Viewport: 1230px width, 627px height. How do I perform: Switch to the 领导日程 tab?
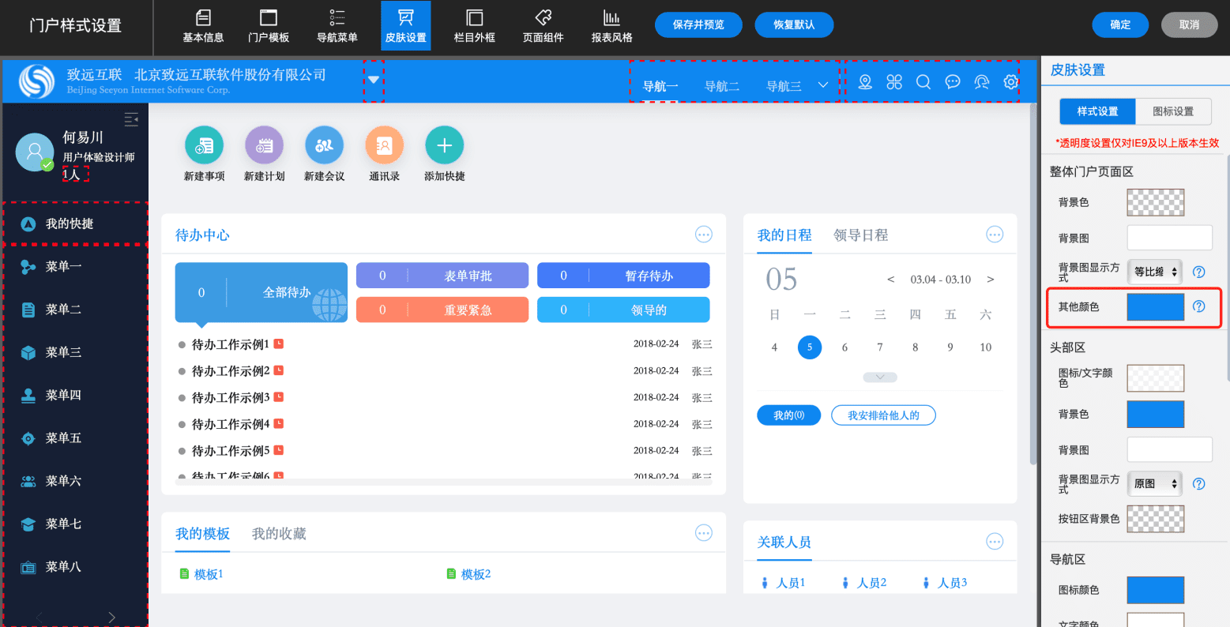(x=861, y=235)
